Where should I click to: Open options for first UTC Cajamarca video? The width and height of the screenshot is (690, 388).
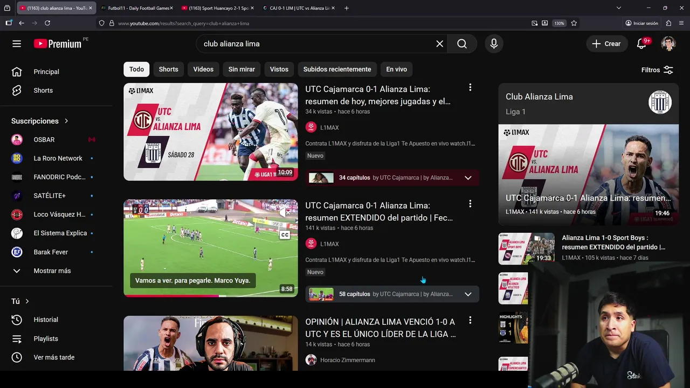click(470, 87)
